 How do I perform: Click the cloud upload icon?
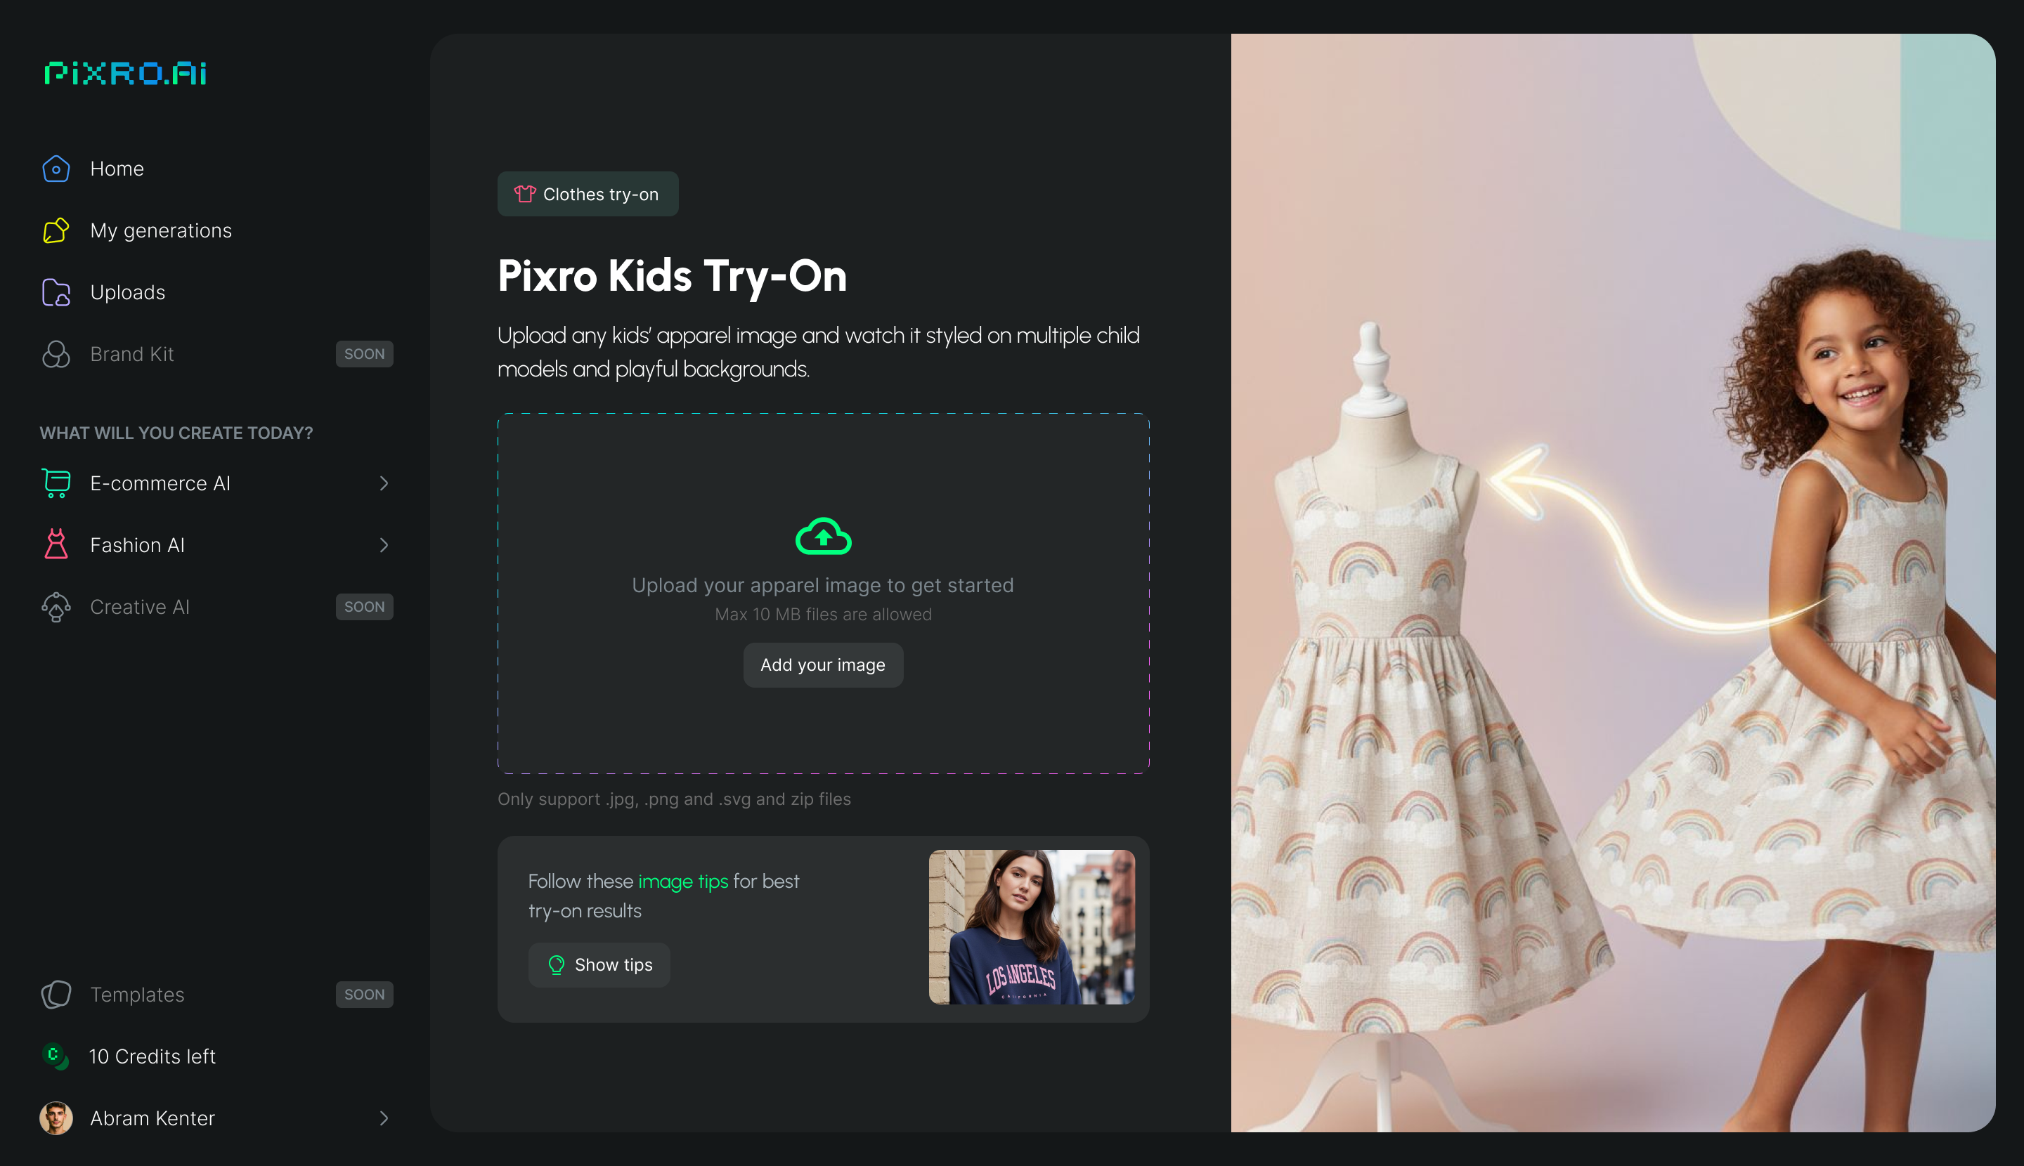click(x=823, y=536)
